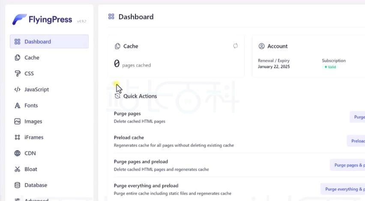Click the Account user icon
Viewport: 365px width, 201px height.
click(261, 46)
